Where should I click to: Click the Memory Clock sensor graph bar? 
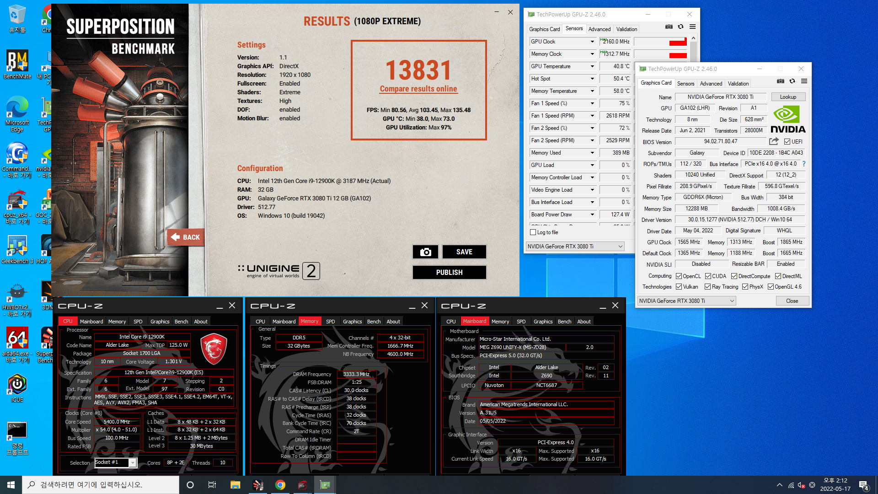(x=660, y=54)
